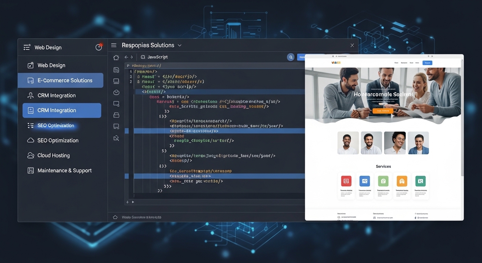Select the orange service icon in preview
Viewport: 482px width, 263px height.
402,181
